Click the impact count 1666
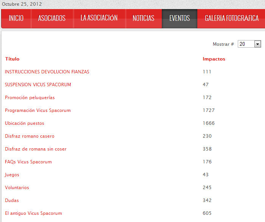Image resolution: width=265 pixels, height=222 pixels. tap(209, 123)
